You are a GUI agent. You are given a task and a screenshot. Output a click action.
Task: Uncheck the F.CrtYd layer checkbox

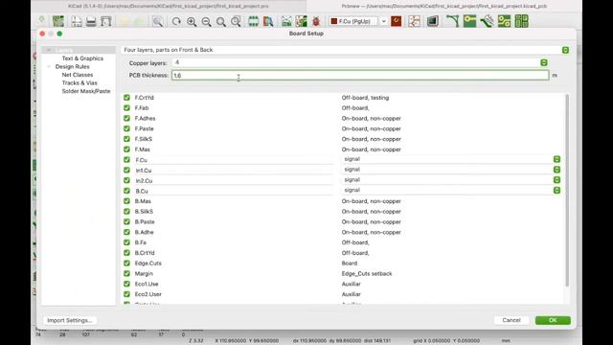tap(126, 98)
